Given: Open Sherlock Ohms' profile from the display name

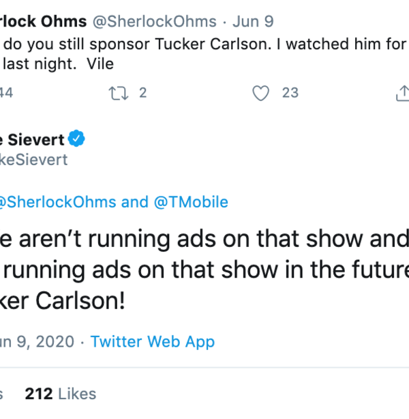Looking at the screenshot, I should [x=41, y=21].
